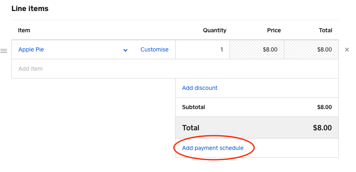The image size is (356, 172).
Task: Click the bold grand total $8.00
Action: point(322,127)
